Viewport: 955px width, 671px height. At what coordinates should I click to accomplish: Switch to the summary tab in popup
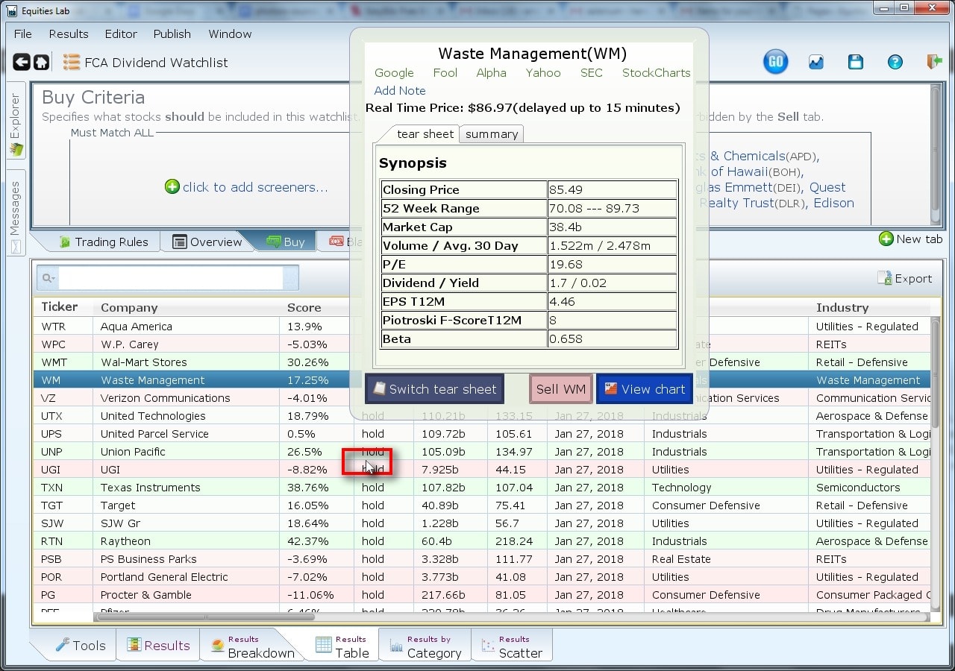tap(492, 134)
